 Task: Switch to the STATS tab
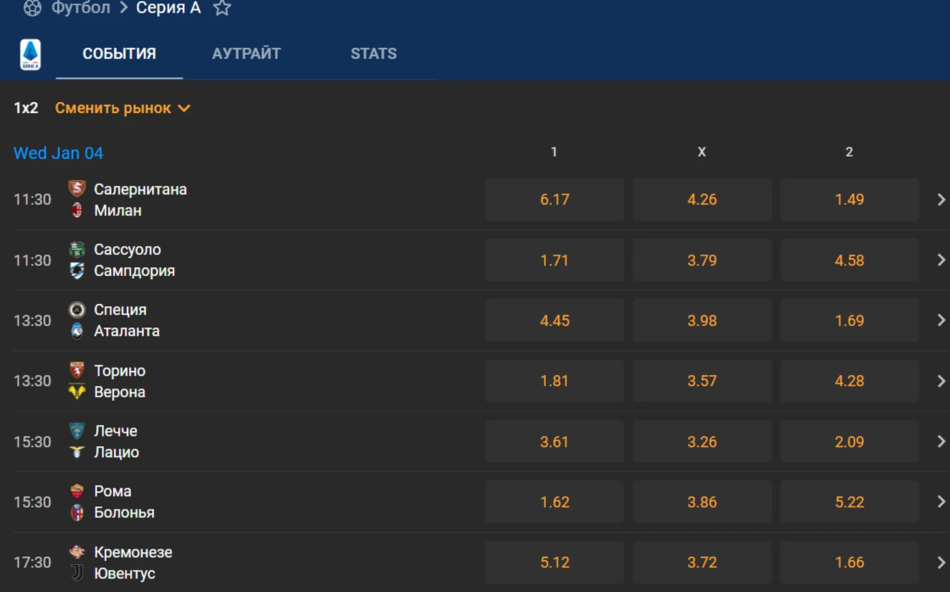click(373, 54)
